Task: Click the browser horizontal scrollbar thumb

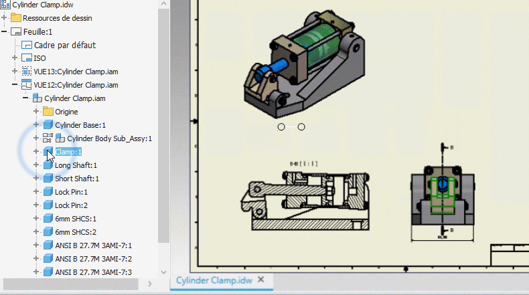Action: click(x=70, y=284)
